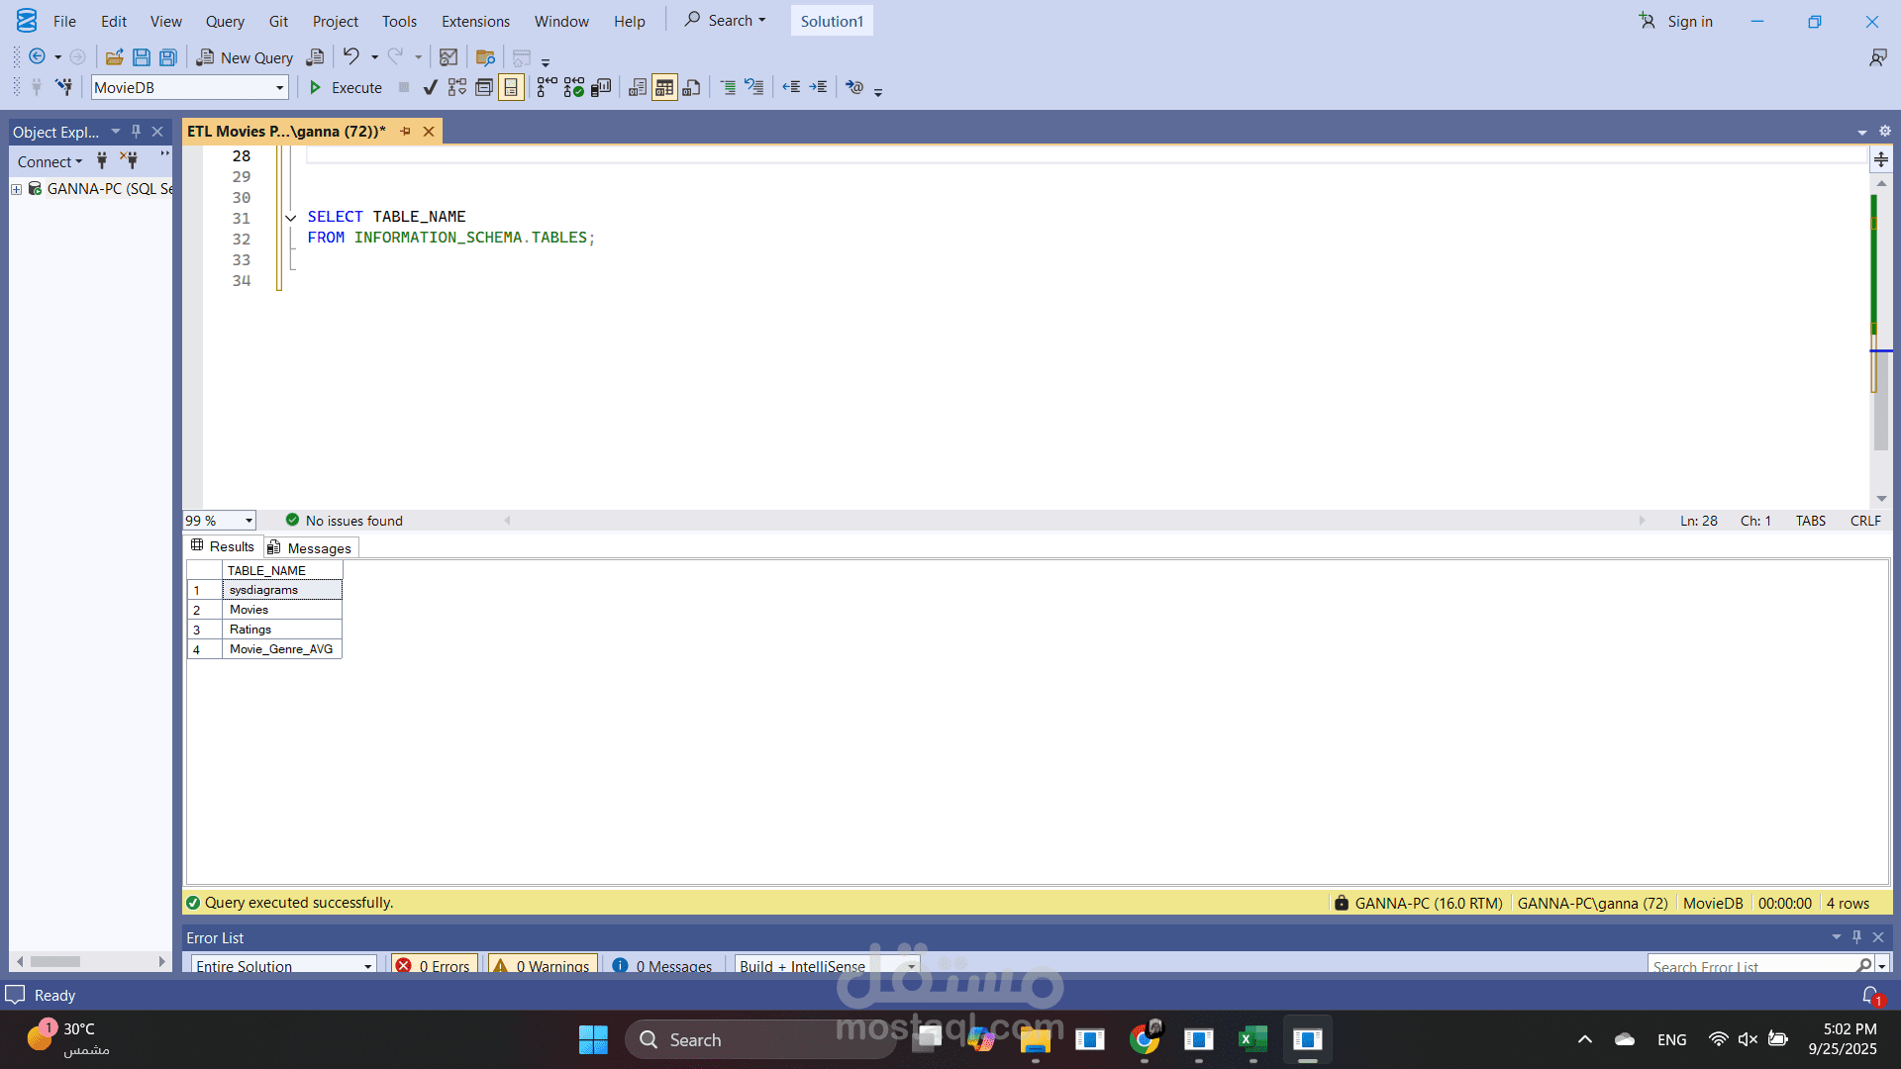Switch to the Messages tab
Viewport: 1901px width, 1069px height.
point(310,548)
